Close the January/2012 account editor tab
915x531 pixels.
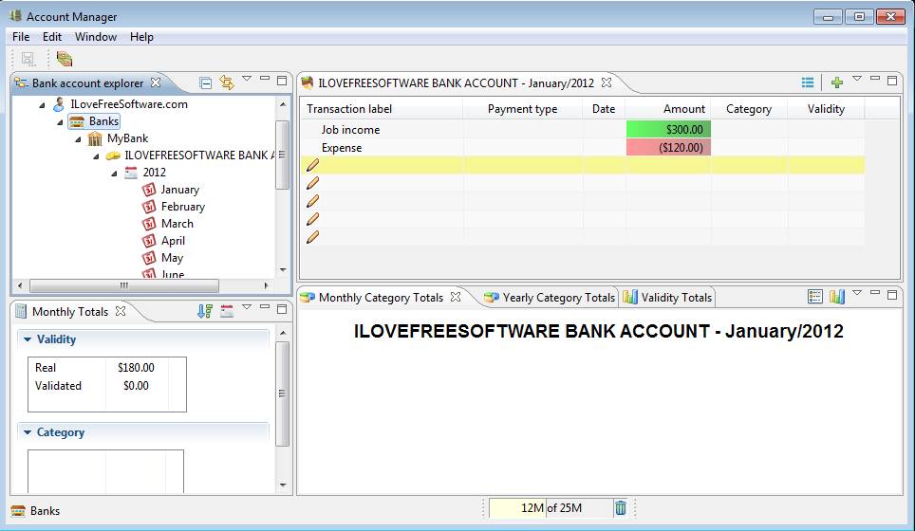607,82
